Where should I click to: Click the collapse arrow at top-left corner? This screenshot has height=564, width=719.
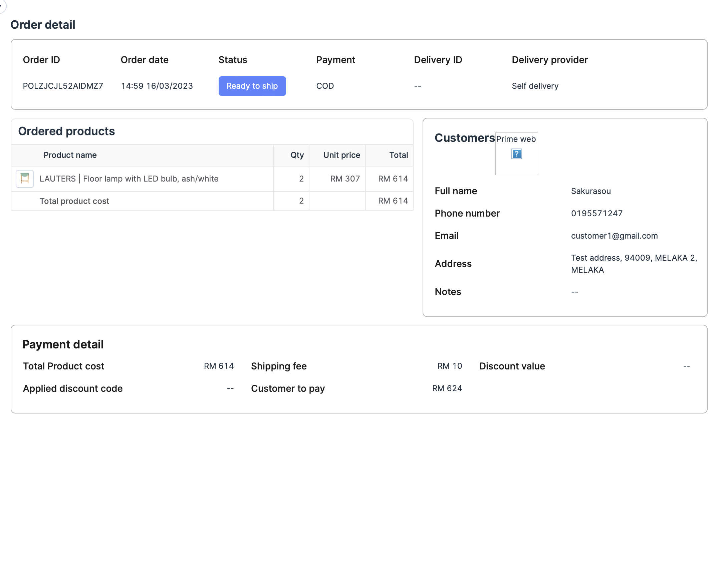coord(2,6)
